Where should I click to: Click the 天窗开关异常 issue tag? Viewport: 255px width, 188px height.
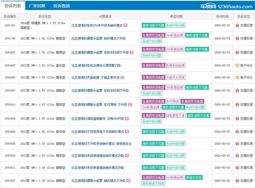click(175, 77)
